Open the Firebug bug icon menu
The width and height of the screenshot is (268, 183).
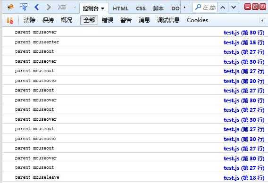10,7
